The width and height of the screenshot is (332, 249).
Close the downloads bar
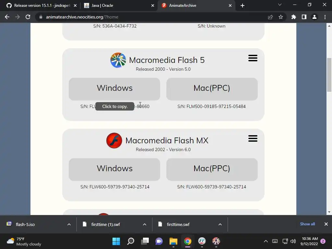[326, 224]
